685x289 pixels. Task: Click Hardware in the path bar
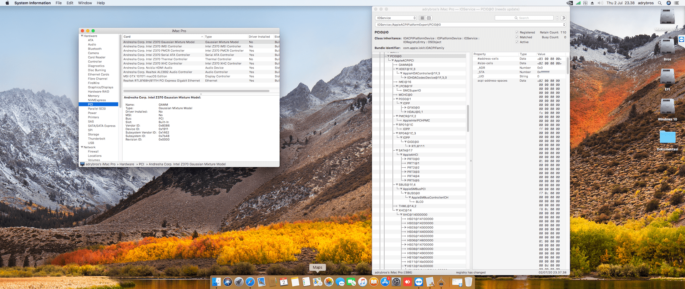coord(127,164)
